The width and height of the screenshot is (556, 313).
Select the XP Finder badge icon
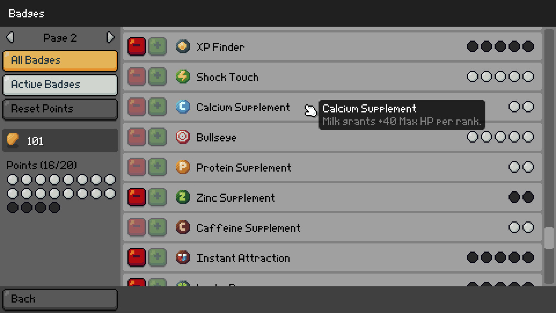[x=182, y=46]
